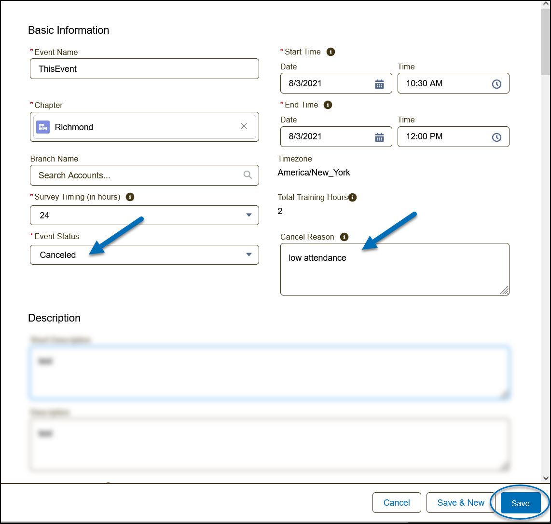Image resolution: width=551 pixels, height=524 pixels.
Task: Expand the Survey Timing dropdown
Action: (249, 215)
